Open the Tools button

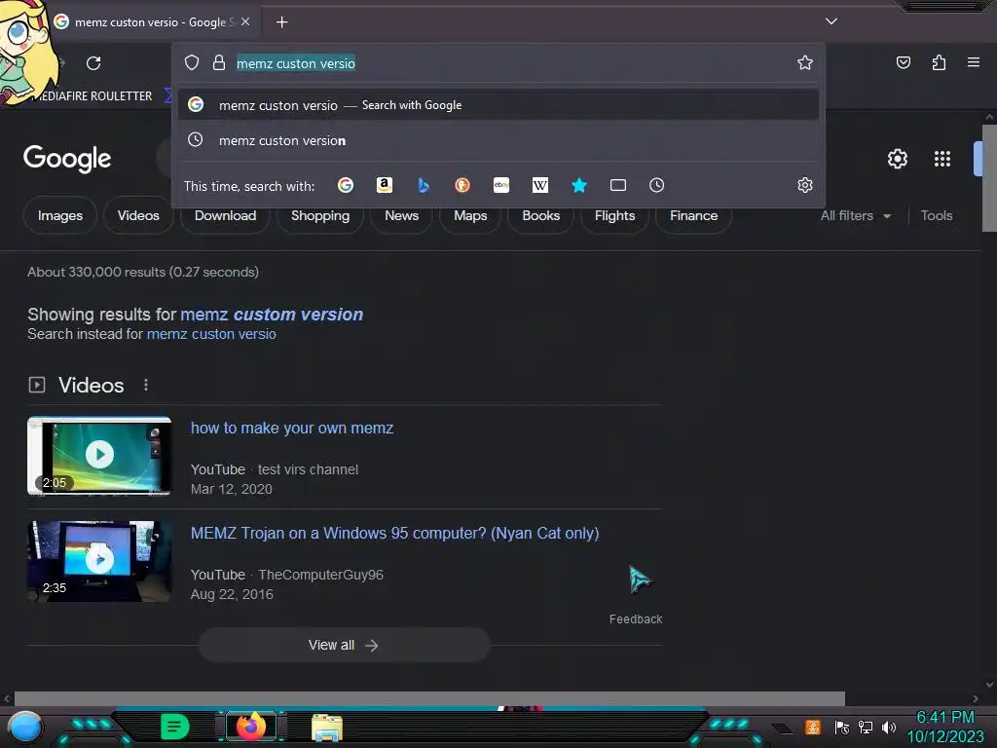tap(936, 215)
